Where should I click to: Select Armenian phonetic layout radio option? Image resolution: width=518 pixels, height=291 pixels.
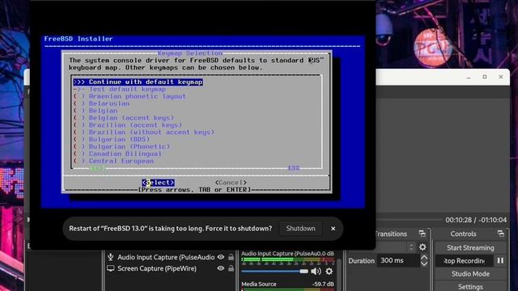pyautogui.click(x=129, y=96)
